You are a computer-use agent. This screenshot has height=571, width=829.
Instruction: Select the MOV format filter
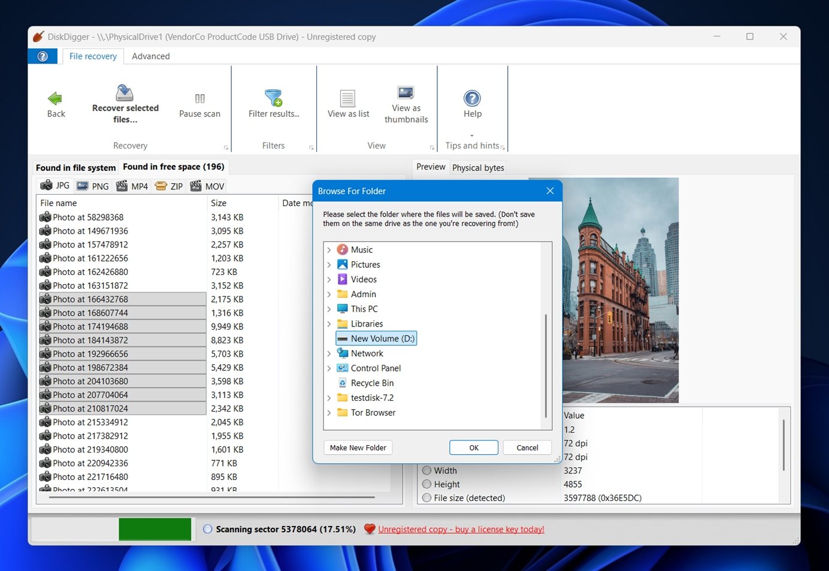[x=207, y=186]
